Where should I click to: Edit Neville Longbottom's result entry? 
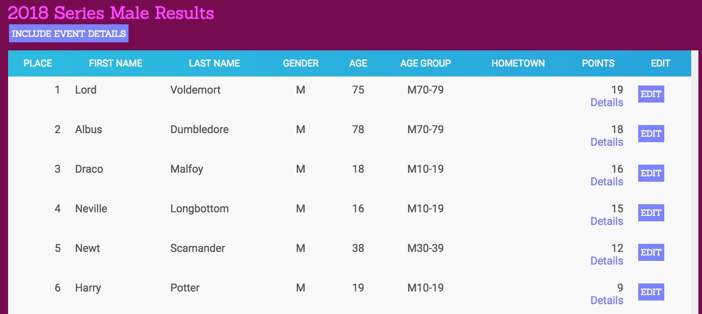(651, 213)
